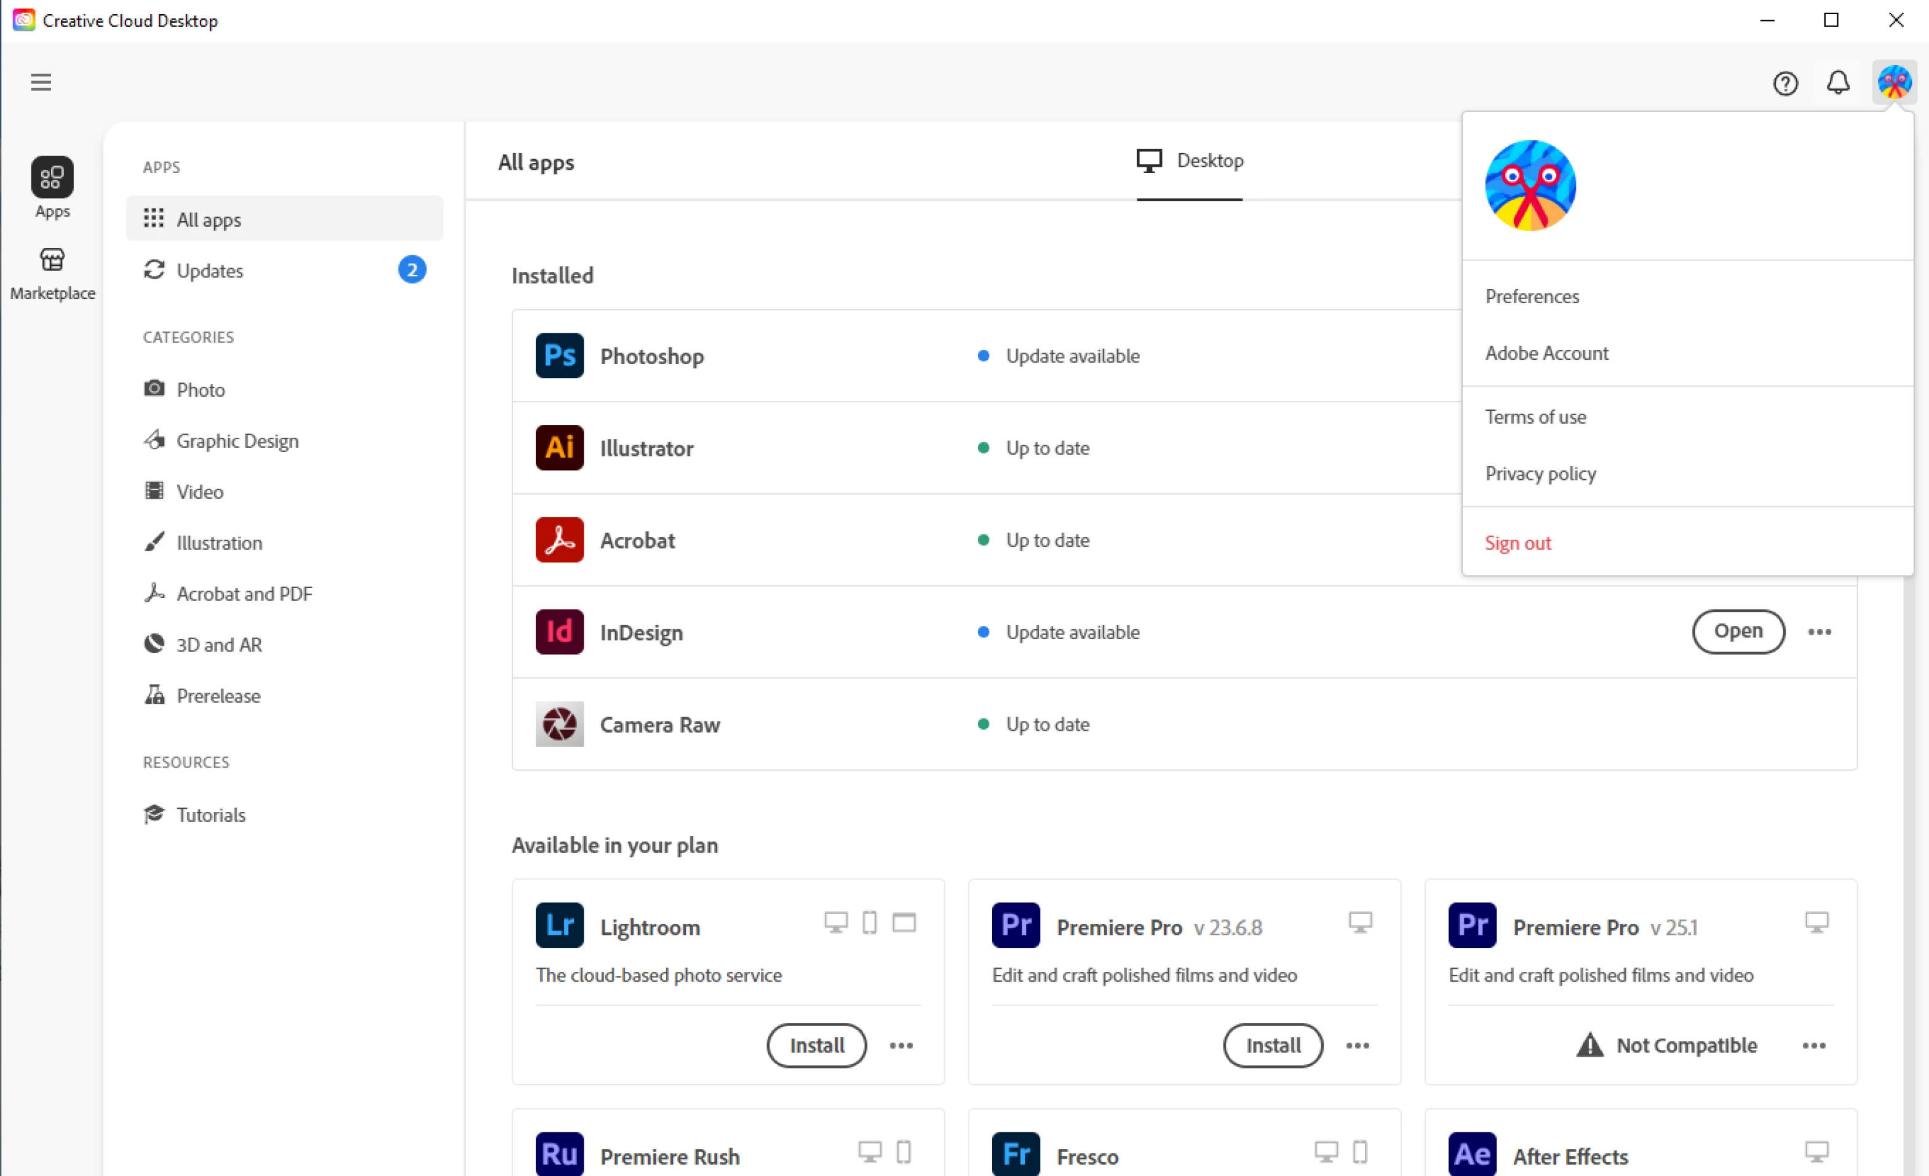The width and height of the screenshot is (1929, 1176).
Task: Select the Graphic Design category
Action: pyautogui.click(x=237, y=441)
